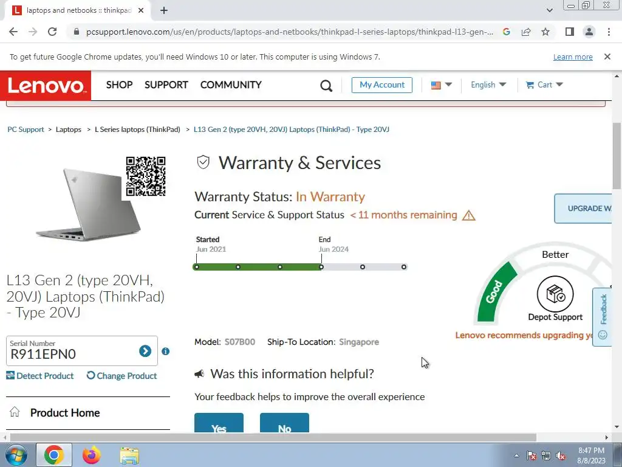Click the tab search chevron
Viewport: 622px width, 467px height.
[x=549, y=10]
